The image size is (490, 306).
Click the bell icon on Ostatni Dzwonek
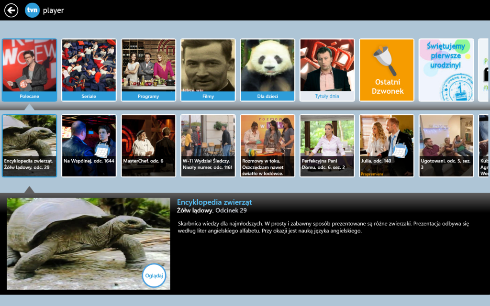(385, 61)
